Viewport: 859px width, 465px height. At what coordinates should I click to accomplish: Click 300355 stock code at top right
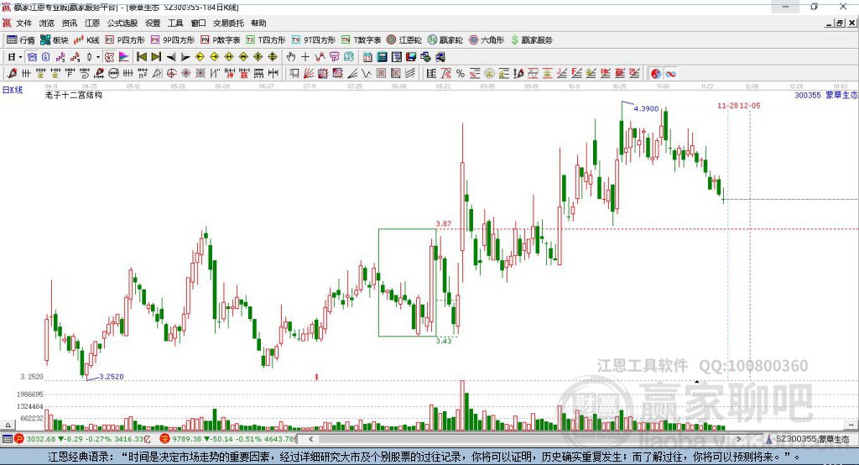808,95
